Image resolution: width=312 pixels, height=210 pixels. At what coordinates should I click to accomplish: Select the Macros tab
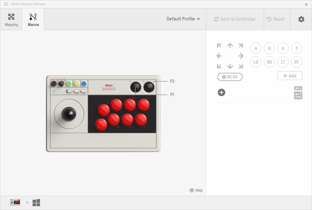[33, 19]
